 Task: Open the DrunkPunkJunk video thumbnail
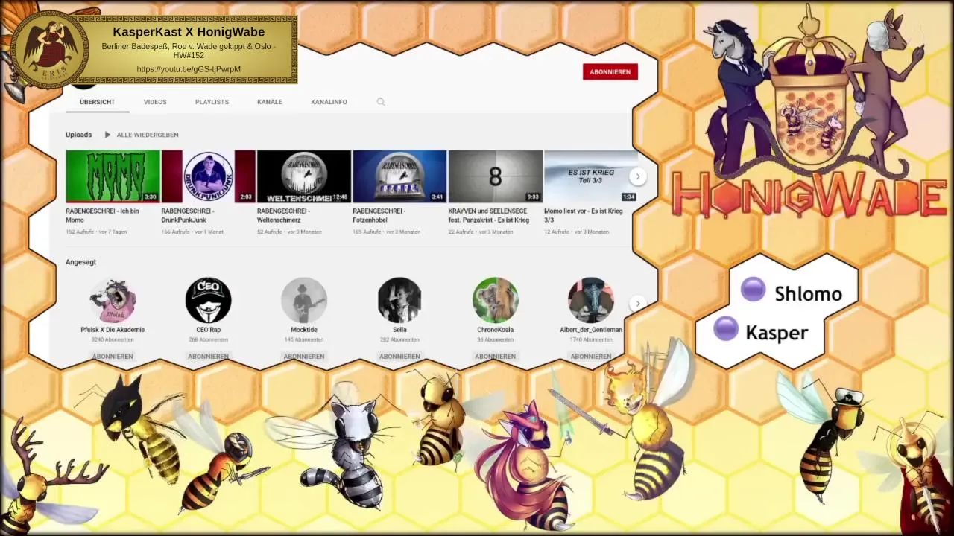coord(208,176)
